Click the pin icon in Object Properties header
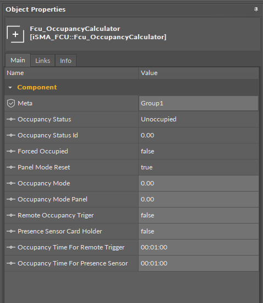The image size is (263, 303). (x=256, y=9)
